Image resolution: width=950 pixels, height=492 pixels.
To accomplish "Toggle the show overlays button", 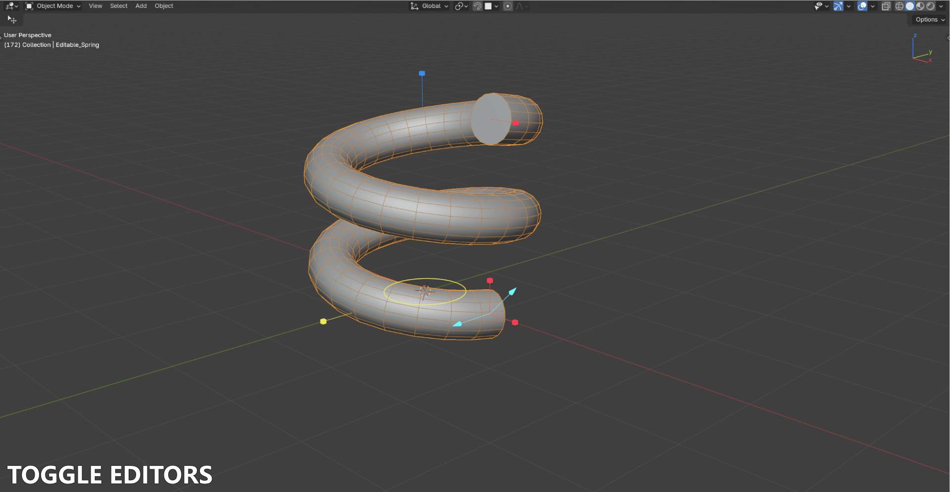I will click(x=862, y=6).
